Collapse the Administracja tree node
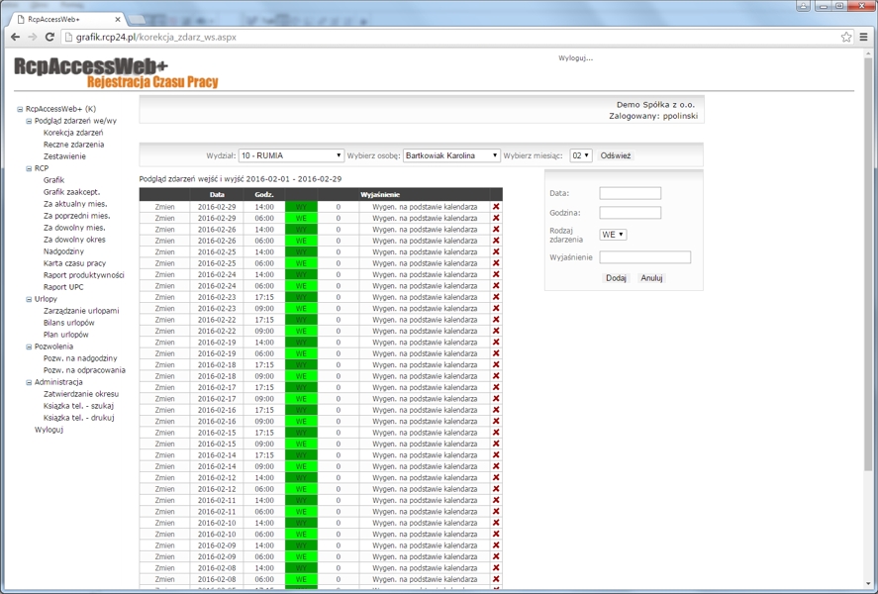The image size is (878, 594). tap(28, 382)
